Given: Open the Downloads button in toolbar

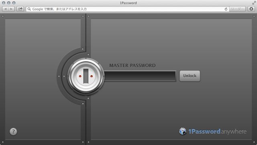Looking at the screenshot, I should (251, 9).
